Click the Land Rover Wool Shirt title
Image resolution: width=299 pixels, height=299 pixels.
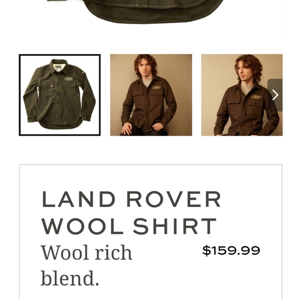[x=131, y=213]
